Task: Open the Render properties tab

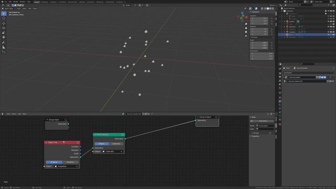Action: 280,73
